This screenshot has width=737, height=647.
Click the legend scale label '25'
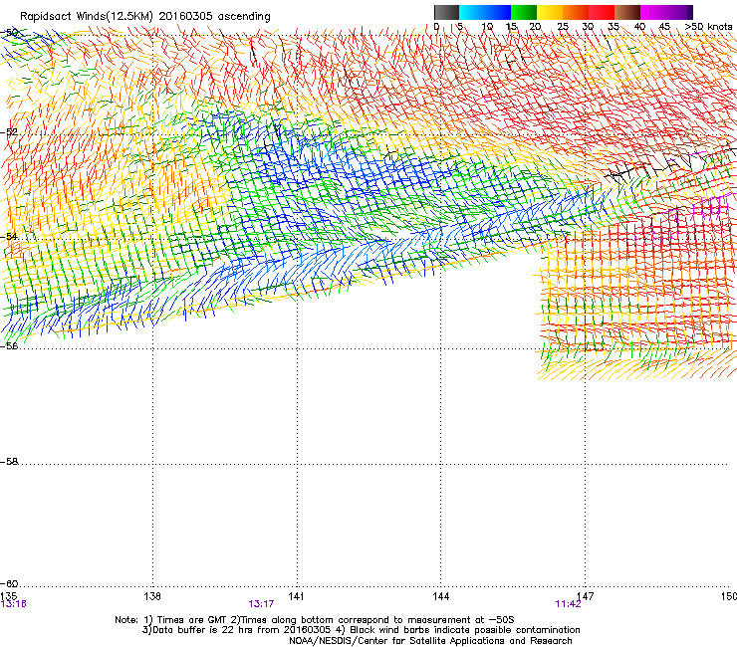pyautogui.click(x=563, y=27)
